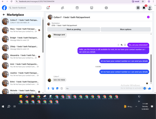Reply to 'Yes, are you interested?' message
Screen dimensions: 156x119
point(122,45)
